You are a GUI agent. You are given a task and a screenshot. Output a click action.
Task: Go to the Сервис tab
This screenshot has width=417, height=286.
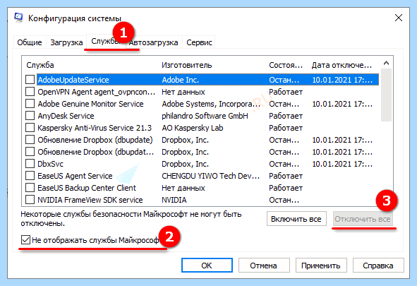click(x=199, y=42)
